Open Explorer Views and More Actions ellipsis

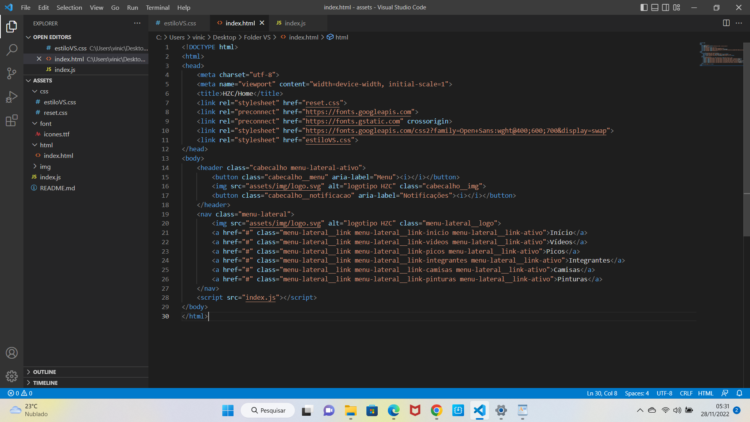137,23
